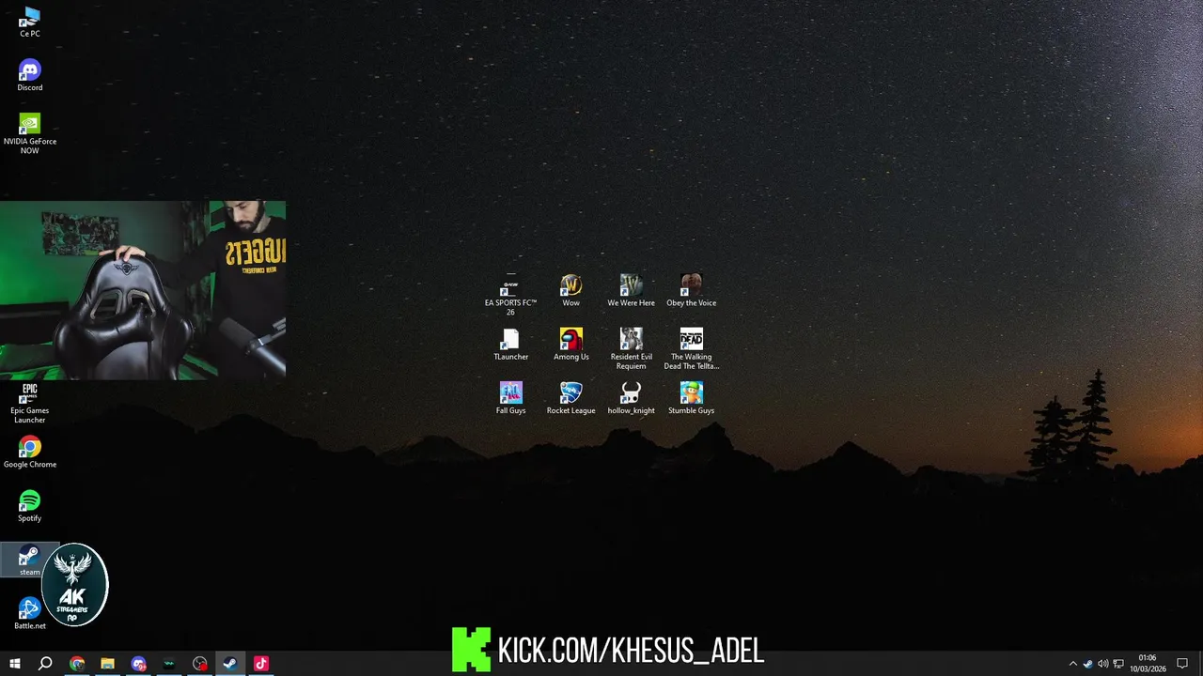Open File Explorer from the taskbar
This screenshot has width=1203, height=676.
coord(107,664)
